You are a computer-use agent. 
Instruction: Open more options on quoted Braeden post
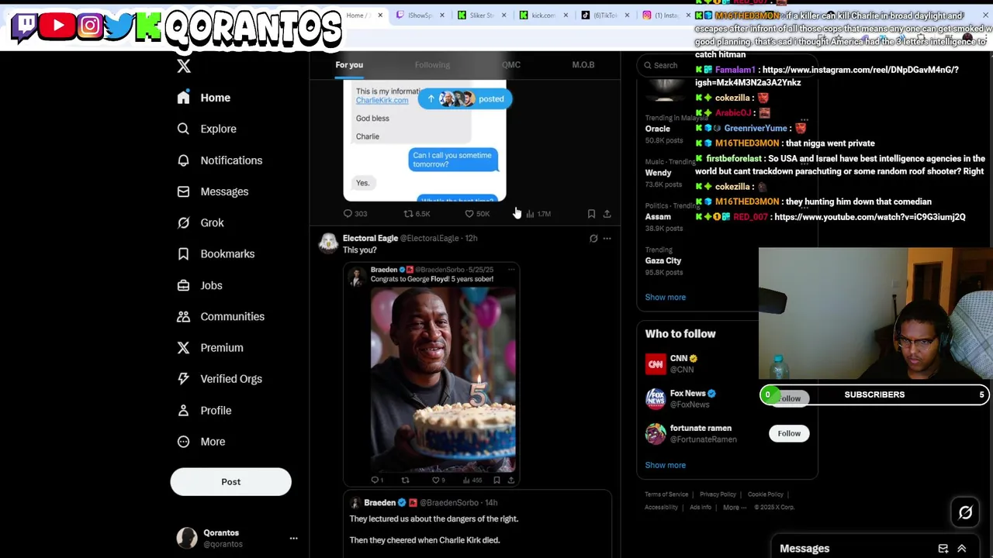(x=510, y=270)
